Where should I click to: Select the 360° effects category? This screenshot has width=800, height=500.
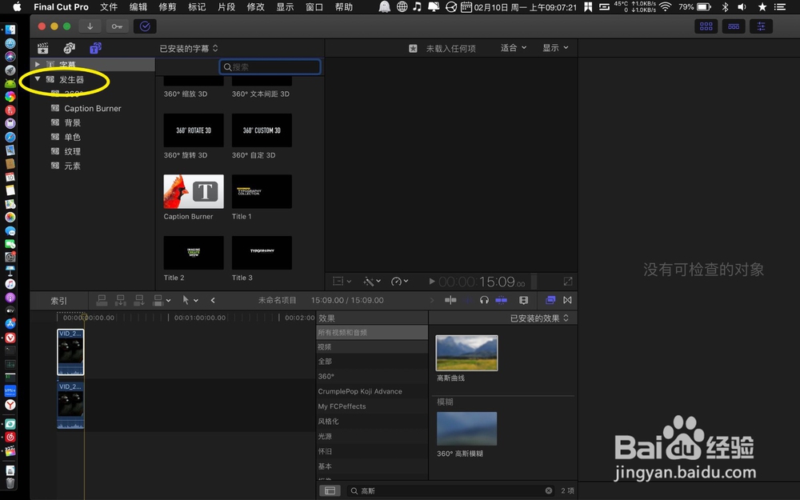[372, 376]
